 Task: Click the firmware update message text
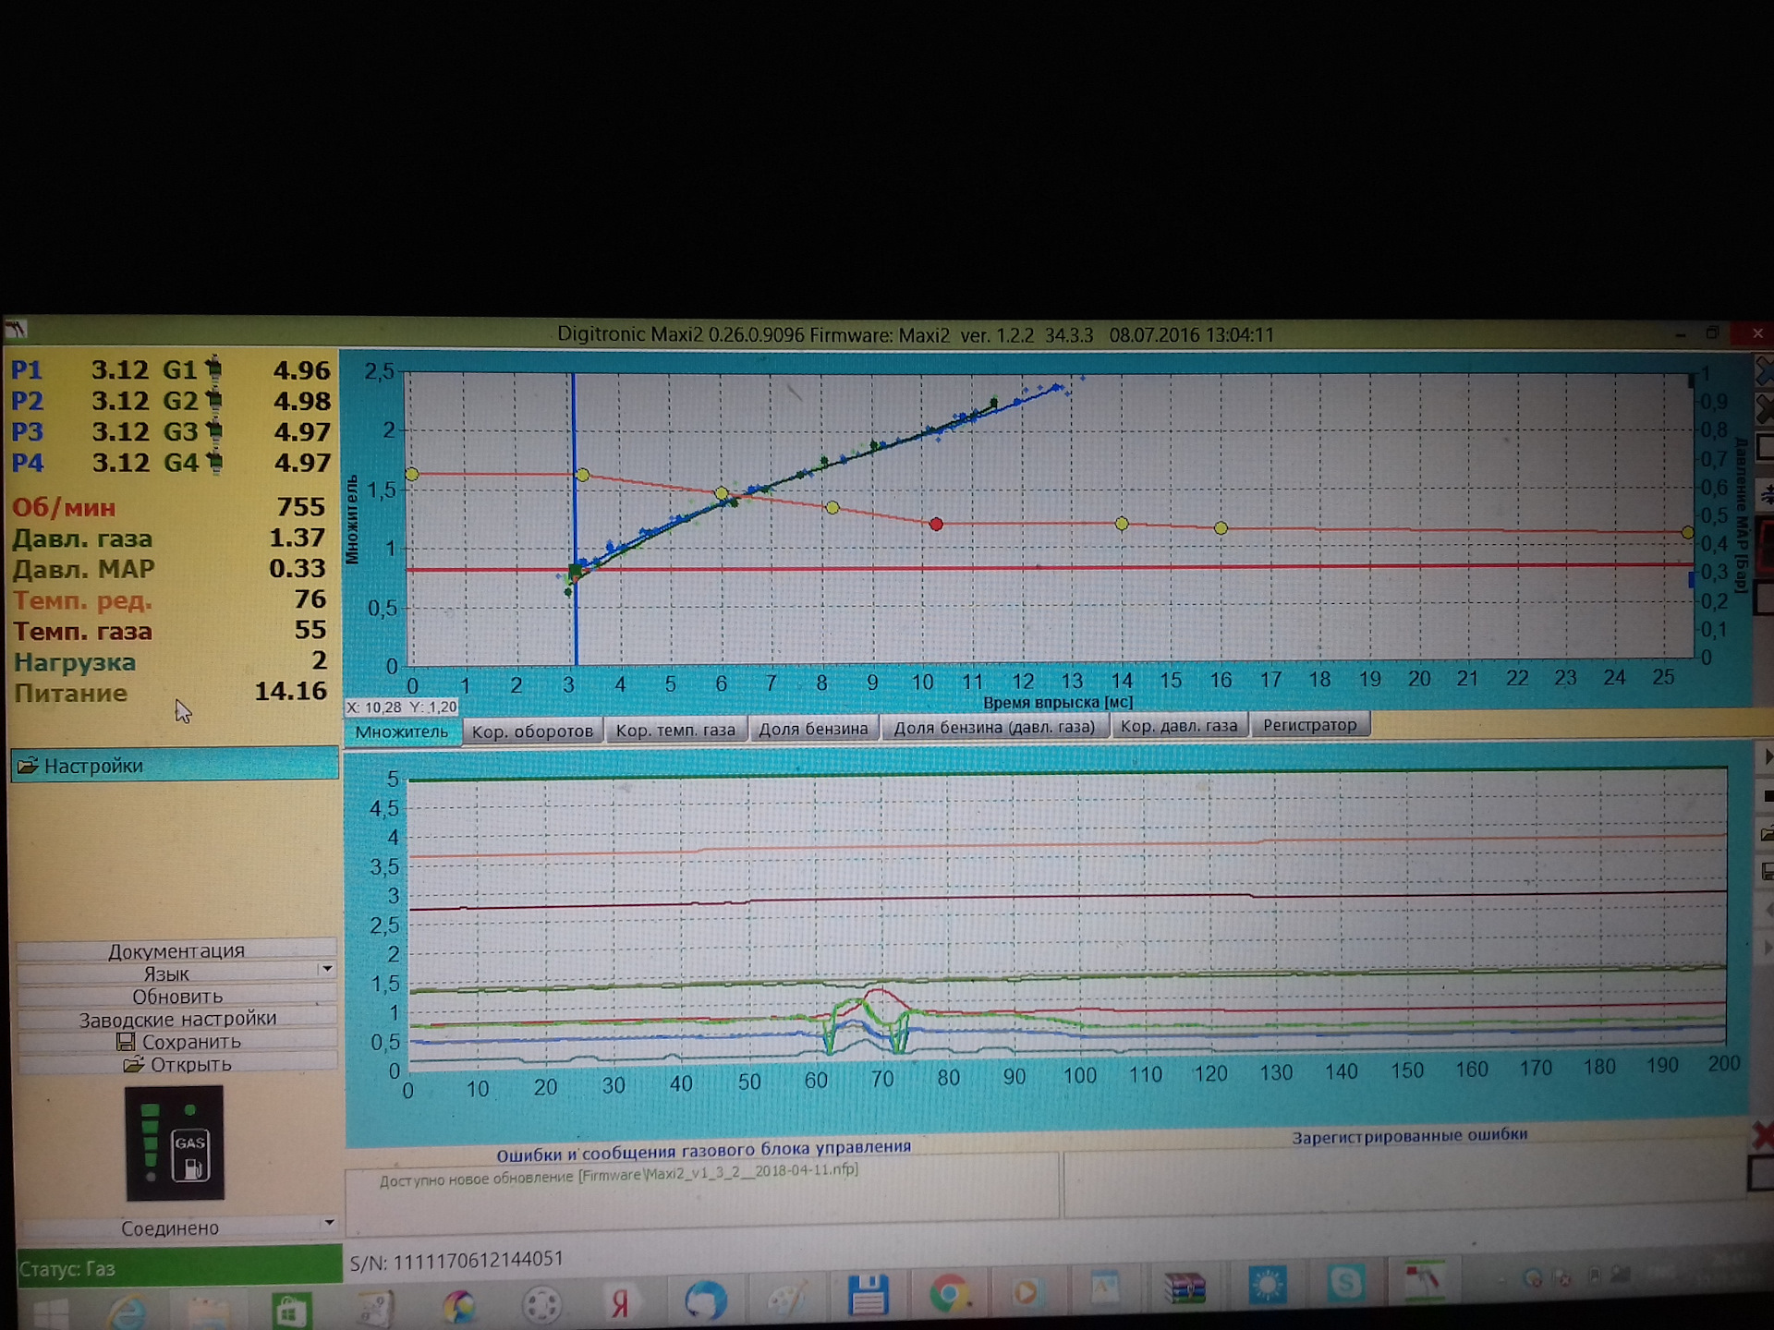618,1174
